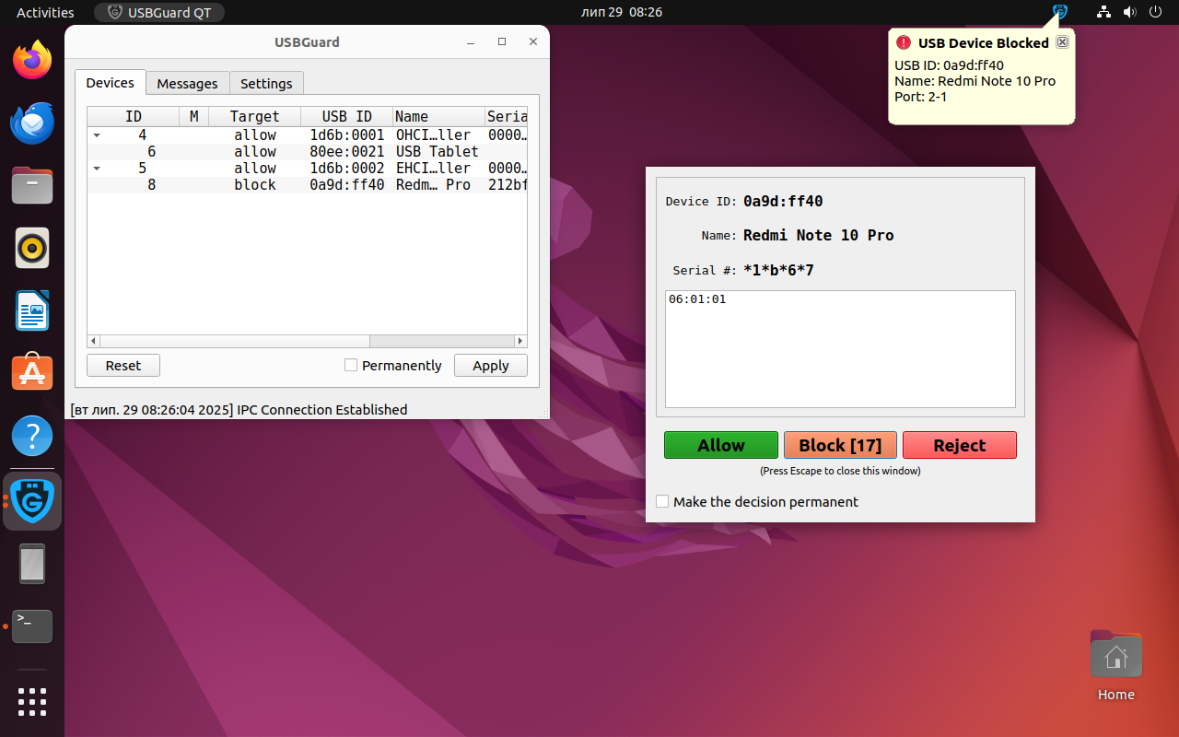
Task: Open the Terminal from the dock
Action: 32,626
